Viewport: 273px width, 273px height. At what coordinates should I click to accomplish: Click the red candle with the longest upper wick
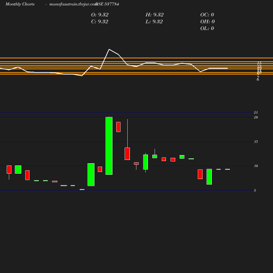[127, 154]
